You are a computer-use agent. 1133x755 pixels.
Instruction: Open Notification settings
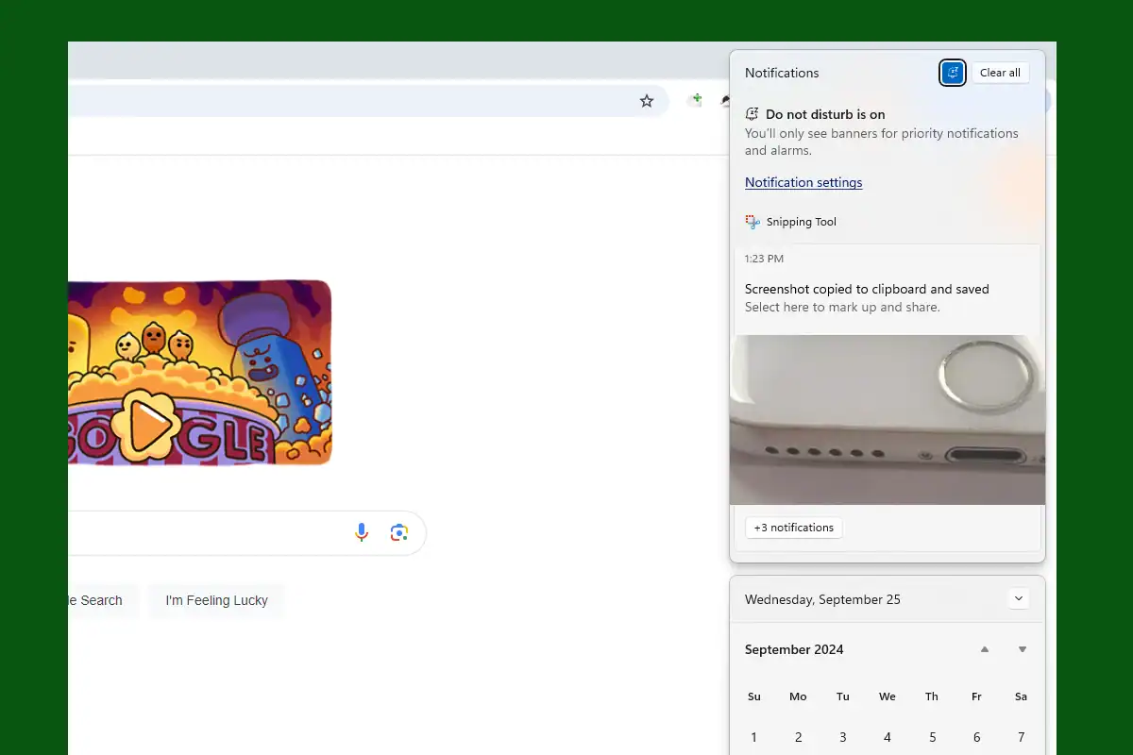(x=803, y=182)
